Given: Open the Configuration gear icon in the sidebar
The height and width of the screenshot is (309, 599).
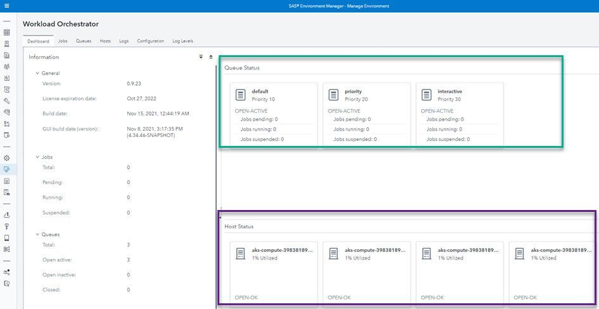Looking at the screenshot, I should point(6,158).
